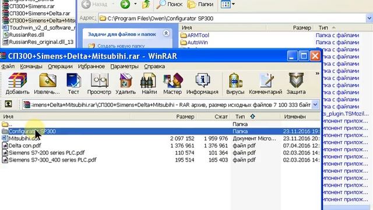Screen dimensions: 373x210
Task: Open the Комментарий (Comment) tool
Action: pos(266,83)
